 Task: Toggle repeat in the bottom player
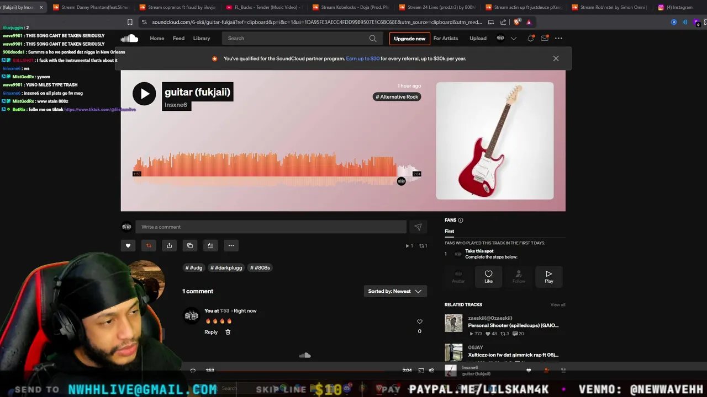[193, 371]
